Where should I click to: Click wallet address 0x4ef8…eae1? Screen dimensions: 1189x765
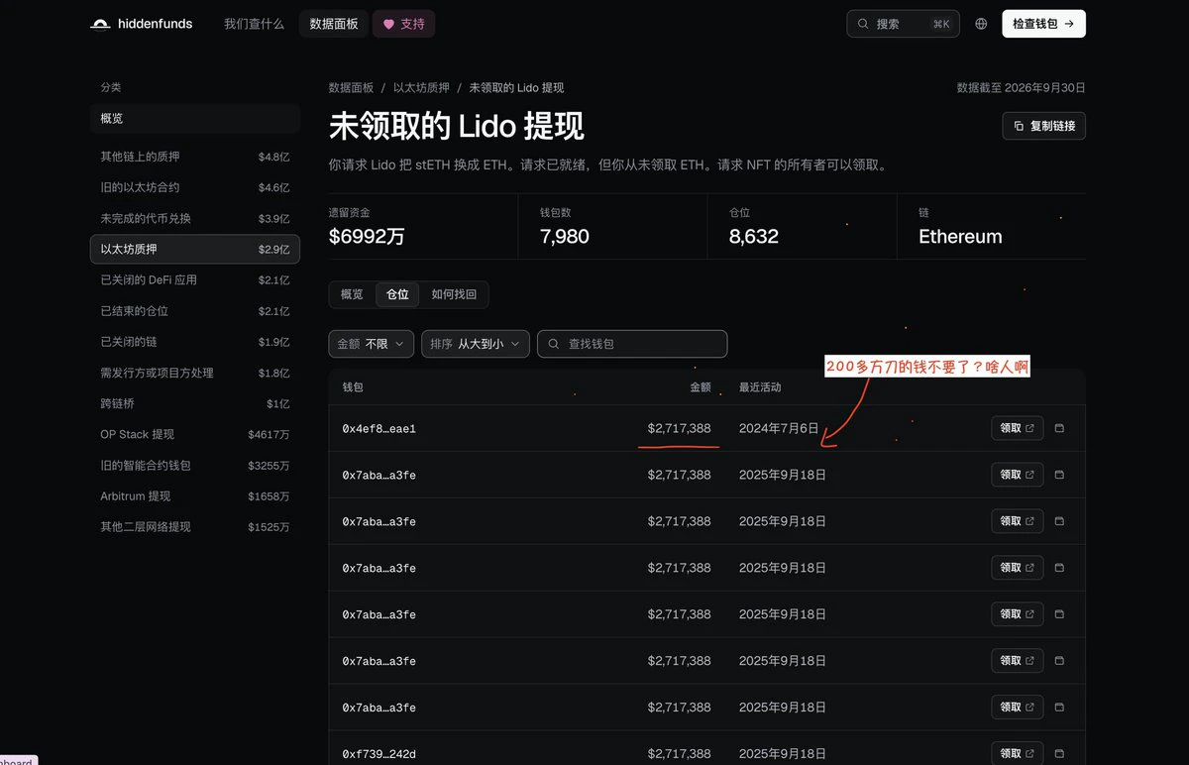pyautogui.click(x=379, y=429)
